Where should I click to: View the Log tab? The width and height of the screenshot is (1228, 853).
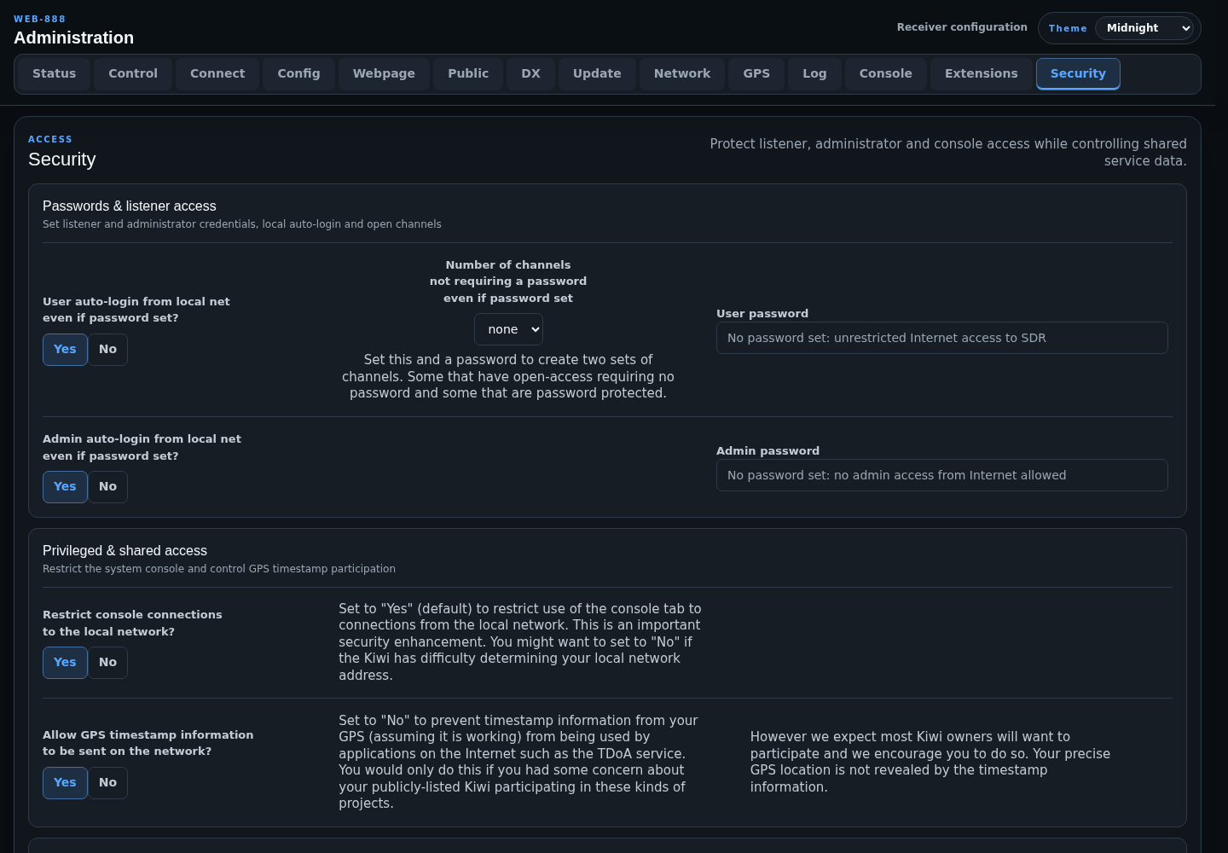point(814,73)
